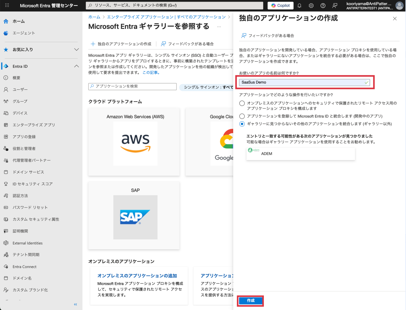Click the 代理管理者パートナー icon
406x310 pixels.
point(6,160)
